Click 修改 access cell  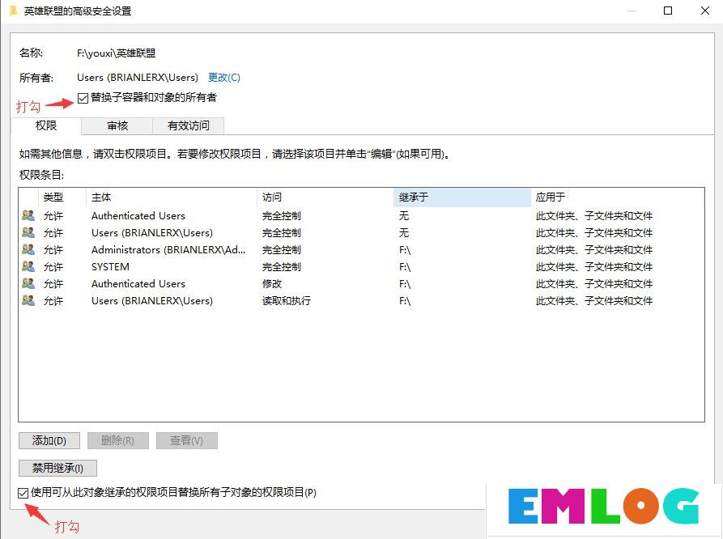click(x=271, y=284)
